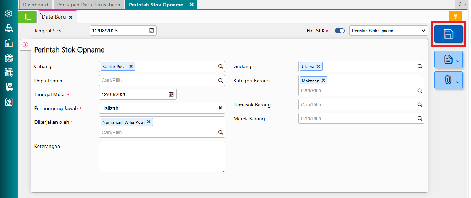Remove the Kantor Pusat tag

tap(131, 66)
